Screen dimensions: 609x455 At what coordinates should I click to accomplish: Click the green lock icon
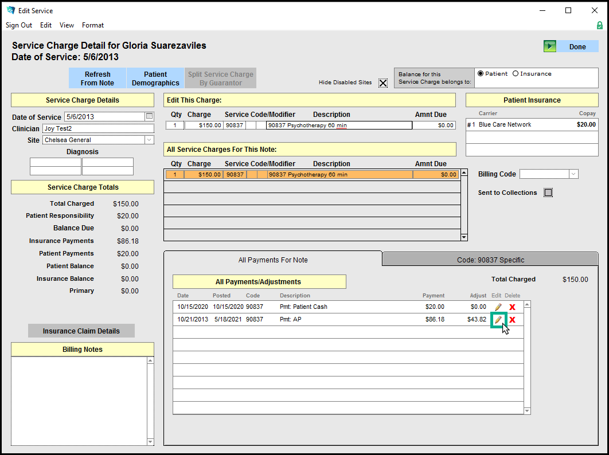click(600, 25)
